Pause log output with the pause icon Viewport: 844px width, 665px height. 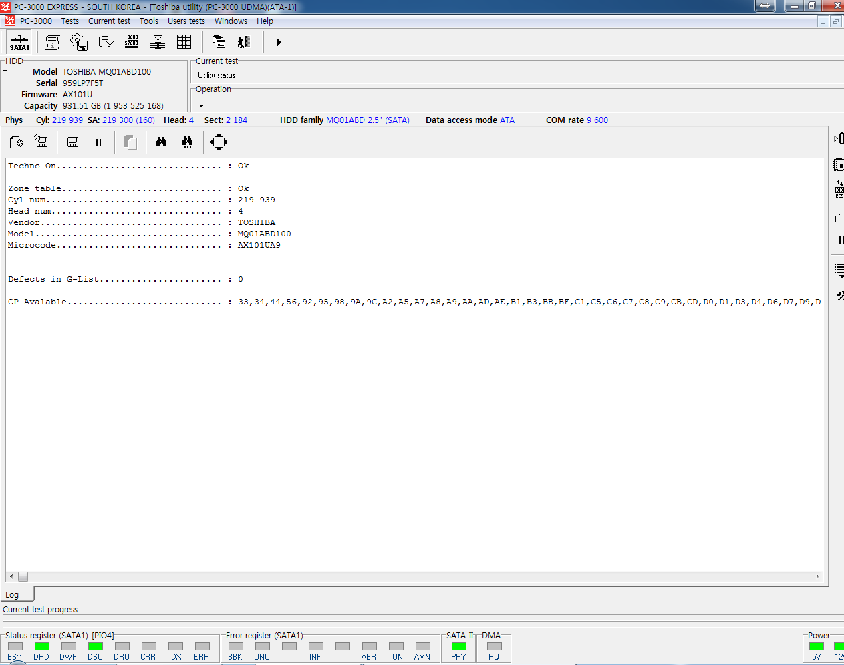tap(98, 142)
